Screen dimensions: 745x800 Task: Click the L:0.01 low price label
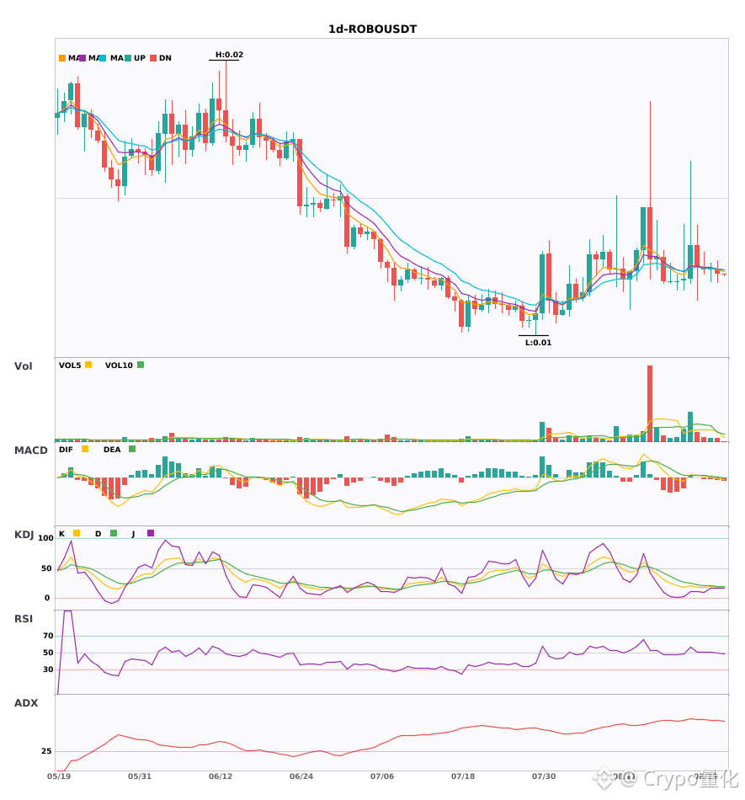click(539, 343)
